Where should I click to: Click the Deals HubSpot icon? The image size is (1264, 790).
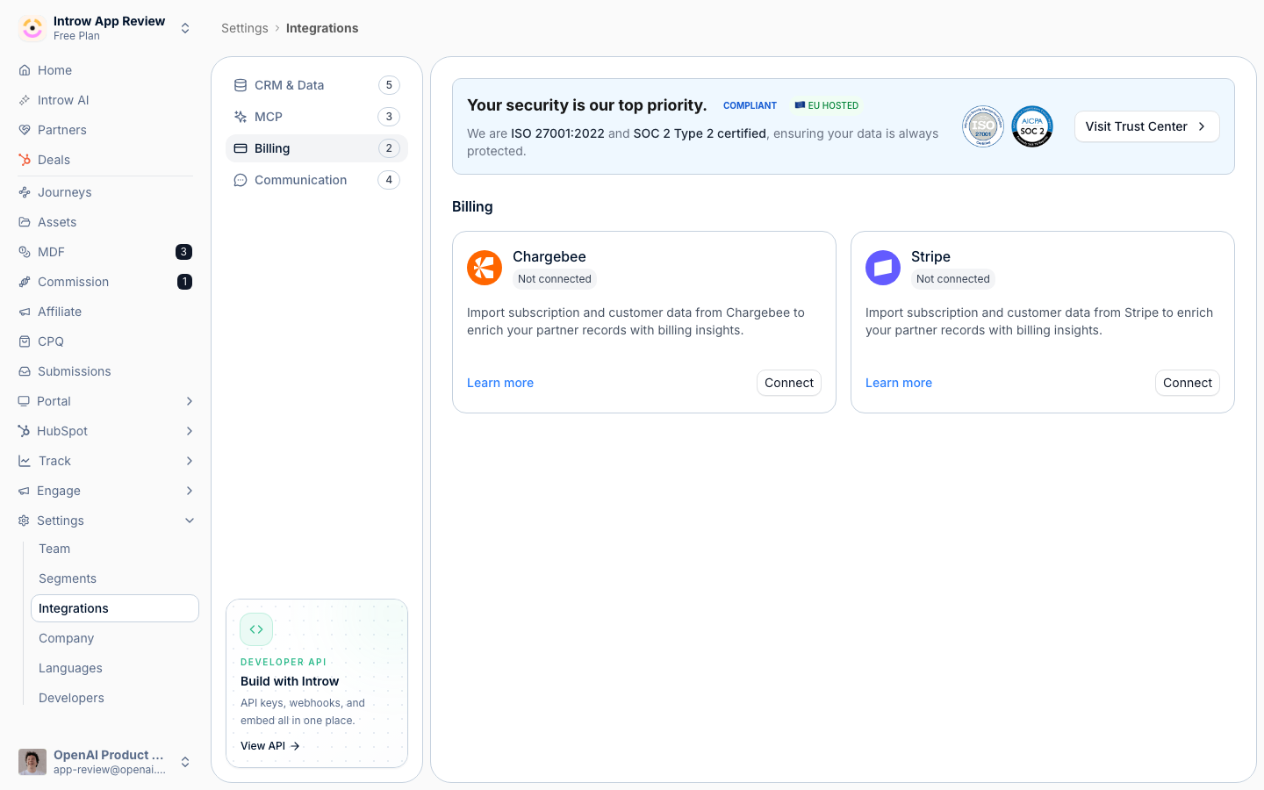point(25,160)
